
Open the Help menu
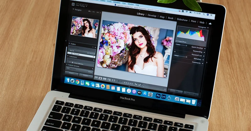pyautogui.click(x=137, y=5)
